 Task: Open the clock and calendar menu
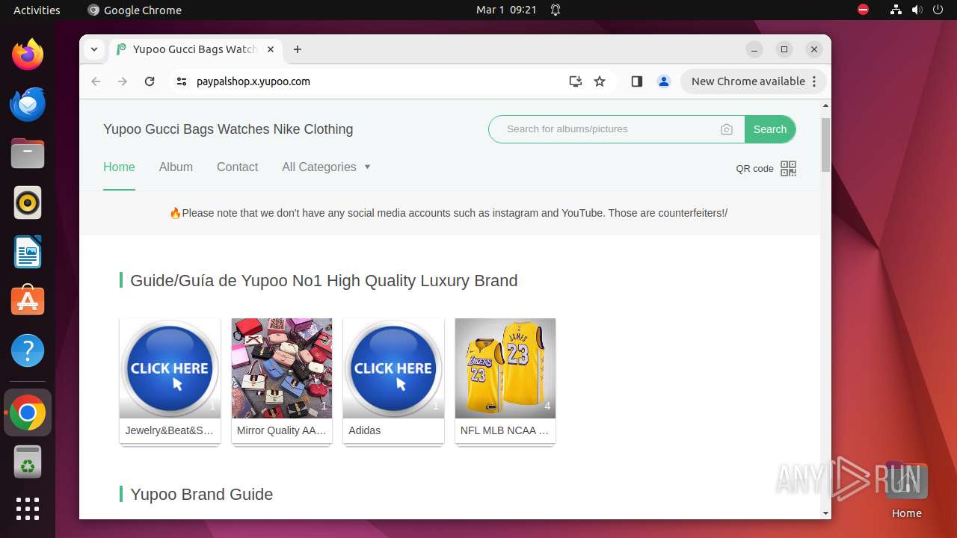[506, 10]
